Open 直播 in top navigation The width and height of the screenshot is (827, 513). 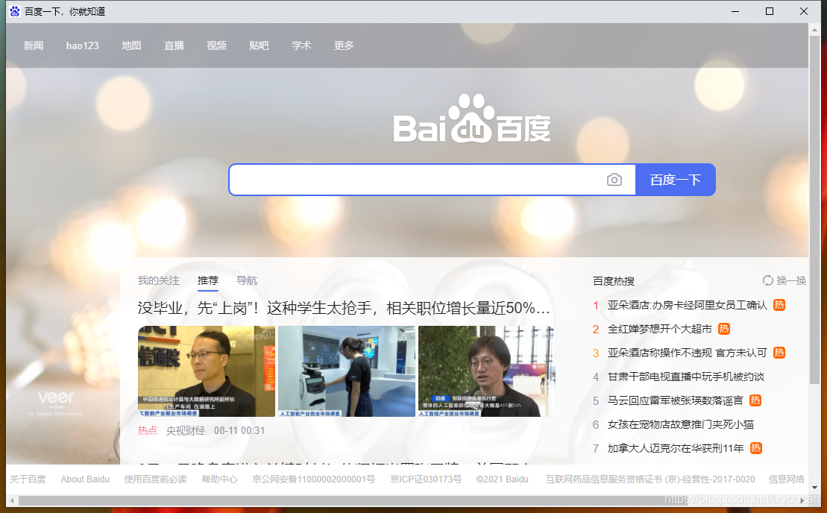coord(174,46)
